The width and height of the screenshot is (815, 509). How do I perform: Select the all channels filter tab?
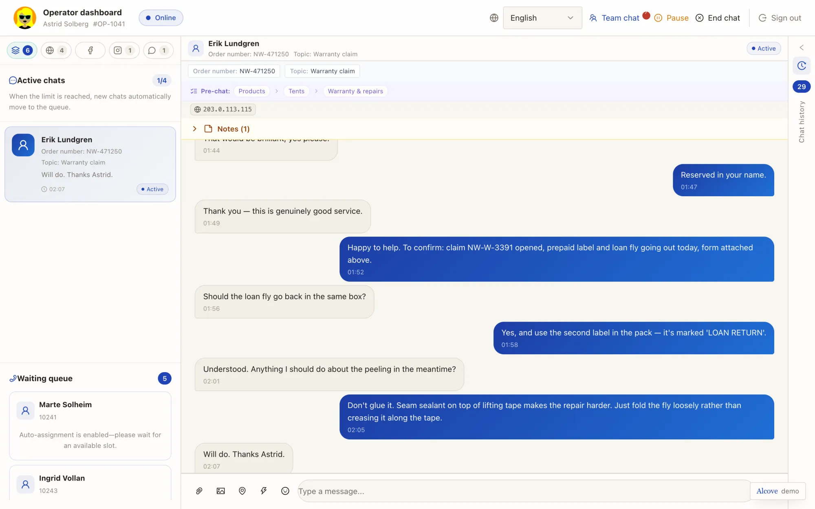(22, 50)
